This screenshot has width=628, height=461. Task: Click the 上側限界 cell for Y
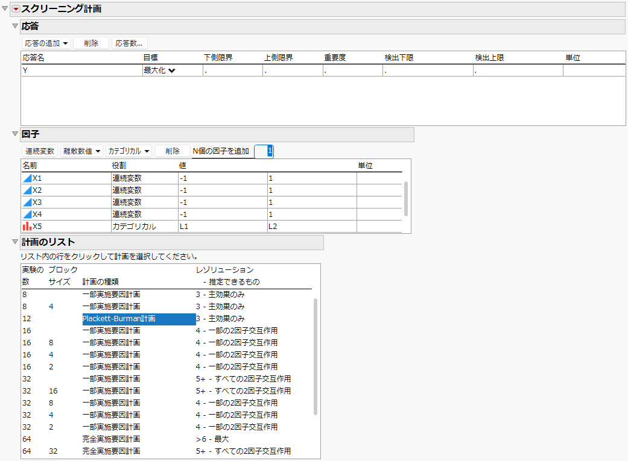coord(293,71)
